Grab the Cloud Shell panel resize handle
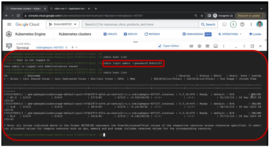 136,42
